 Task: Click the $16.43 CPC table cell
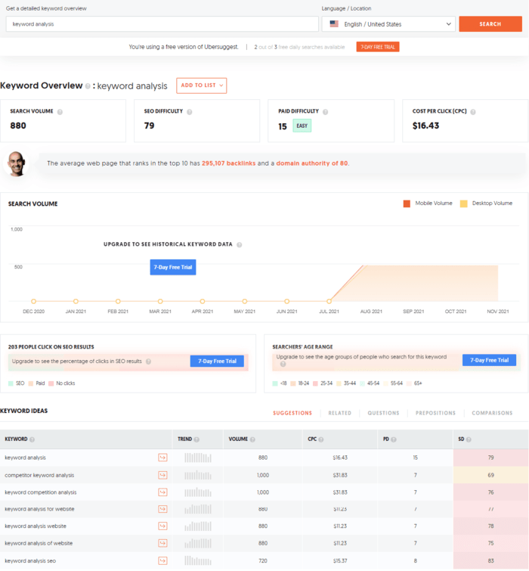coord(340,458)
